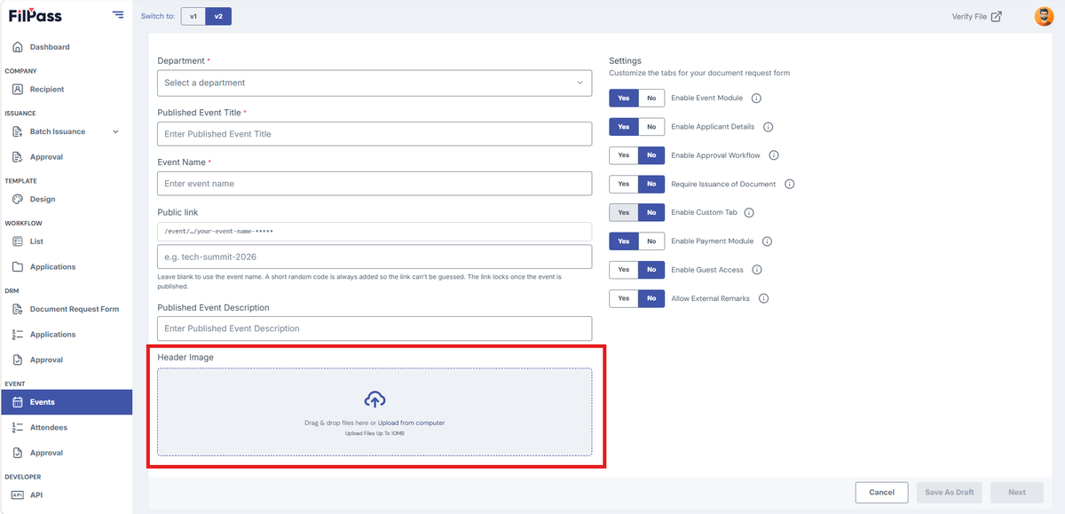Collapse the sidebar with the menu icon
Viewport: 1065px width, 514px height.
pos(118,14)
